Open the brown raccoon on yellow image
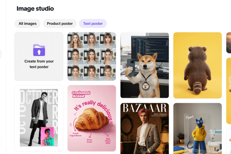Image resolution: width=231 pixels, height=154 pixels. pos(198,65)
